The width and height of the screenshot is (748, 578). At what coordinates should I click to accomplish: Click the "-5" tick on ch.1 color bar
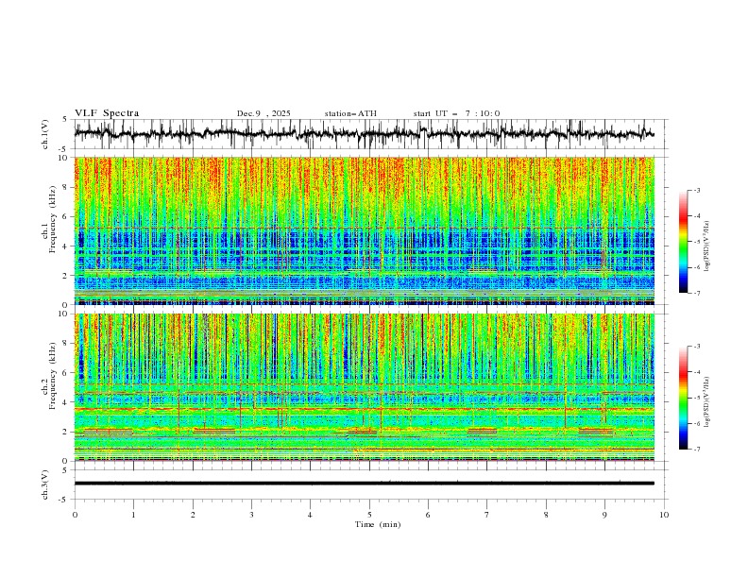pos(697,242)
